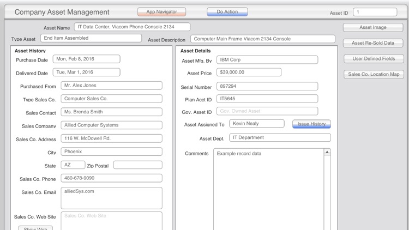
Task: Select the Serial Number field
Action: coord(267,86)
